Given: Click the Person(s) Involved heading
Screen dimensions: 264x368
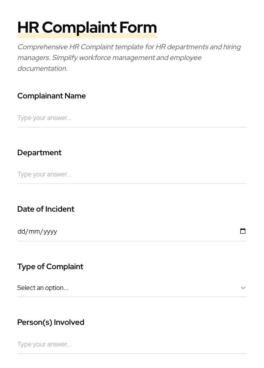Looking at the screenshot, I should 51,322.
